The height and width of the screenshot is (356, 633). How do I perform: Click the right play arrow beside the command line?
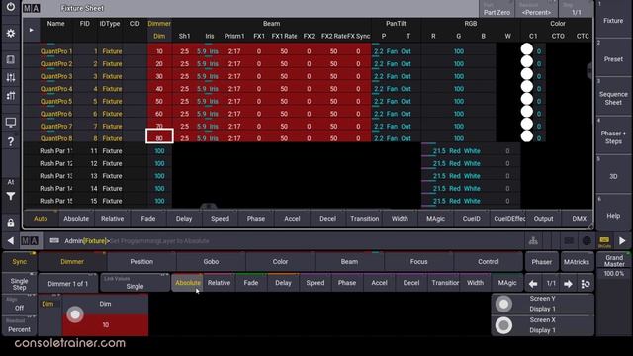point(622,241)
